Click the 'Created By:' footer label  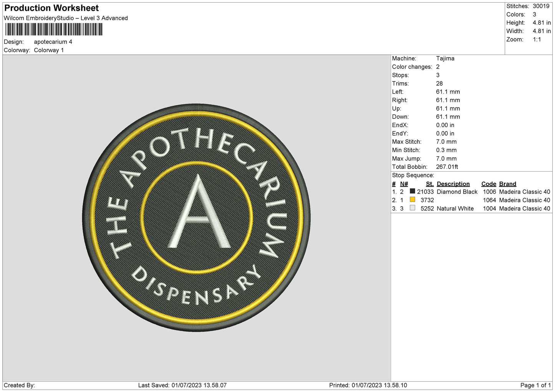19,385
